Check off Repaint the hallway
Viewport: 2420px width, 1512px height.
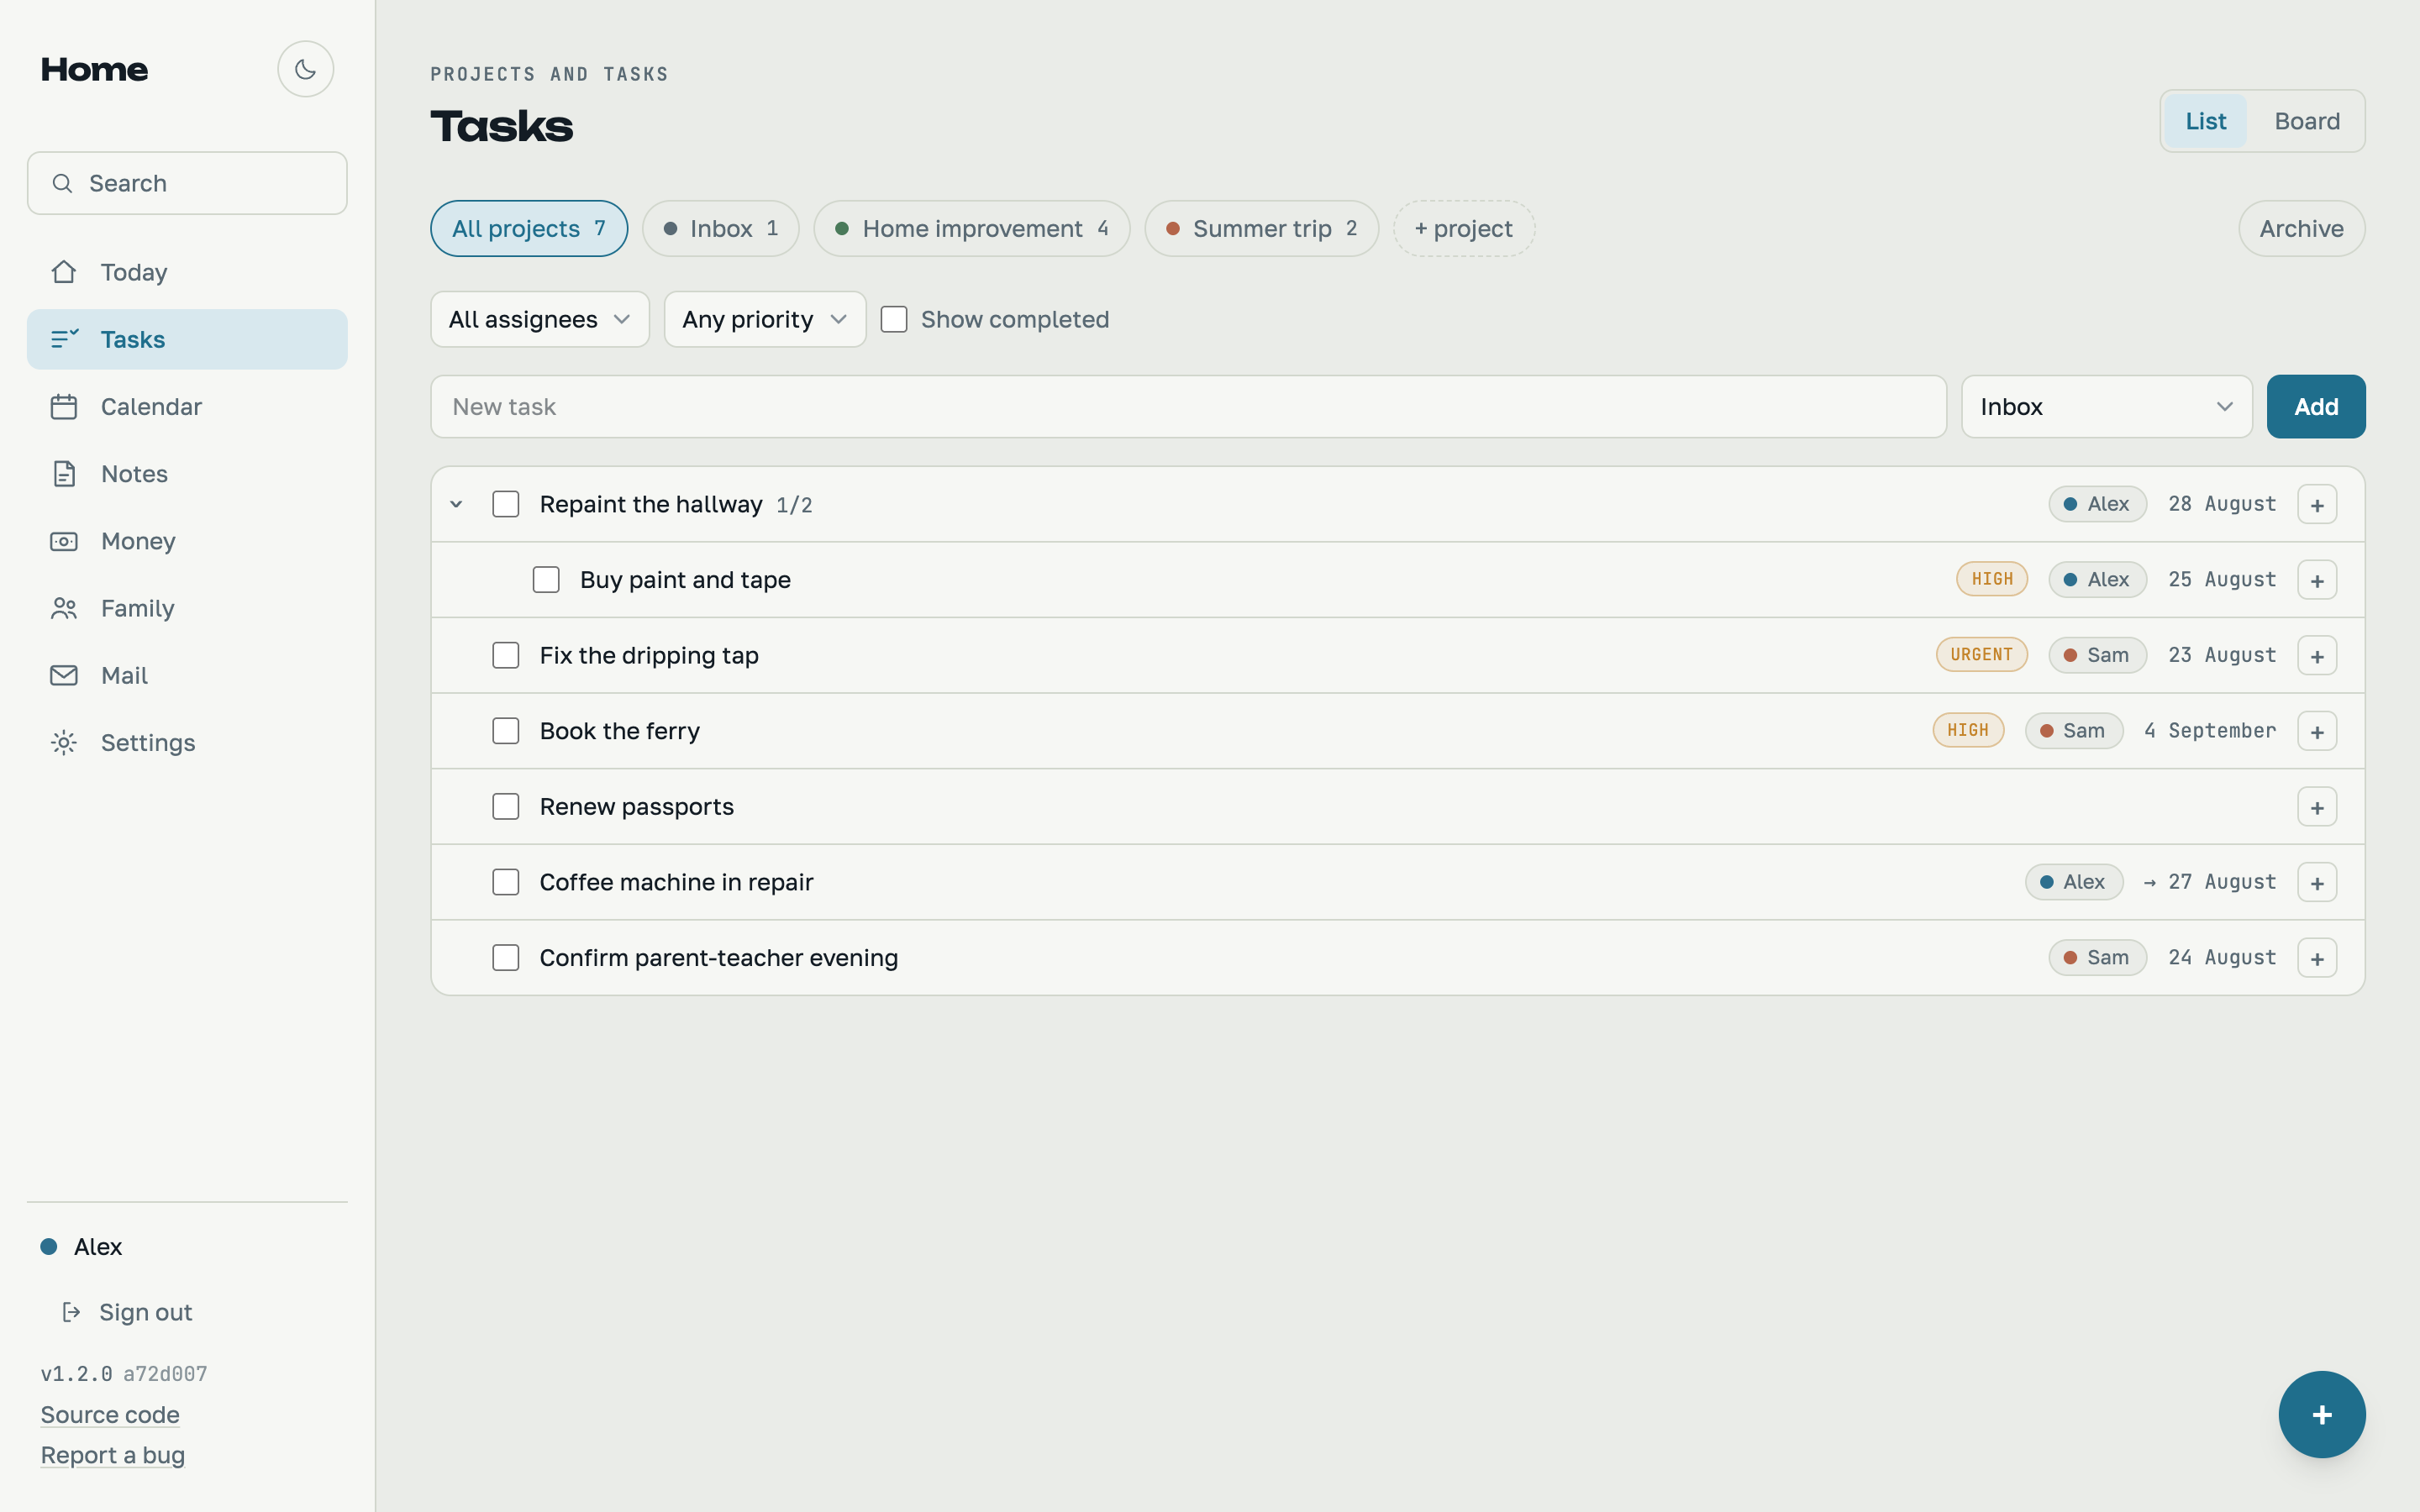click(x=506, y=504)
